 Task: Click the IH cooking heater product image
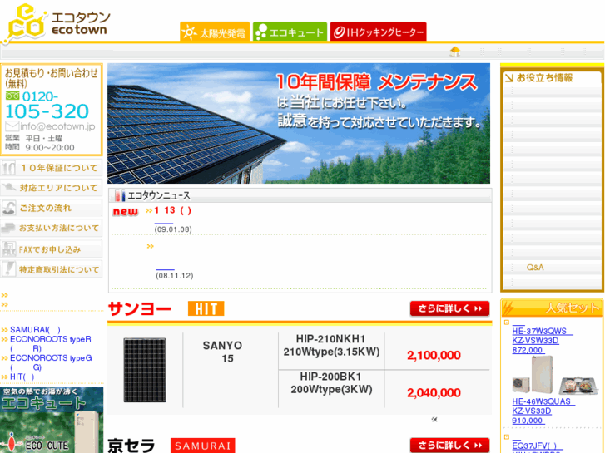(x=578, y=384)
